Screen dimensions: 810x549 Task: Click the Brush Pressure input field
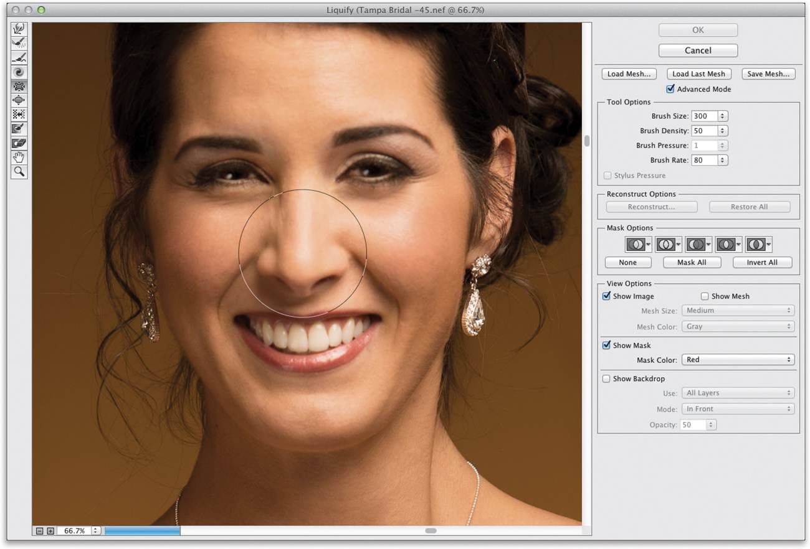coord(705,146)
